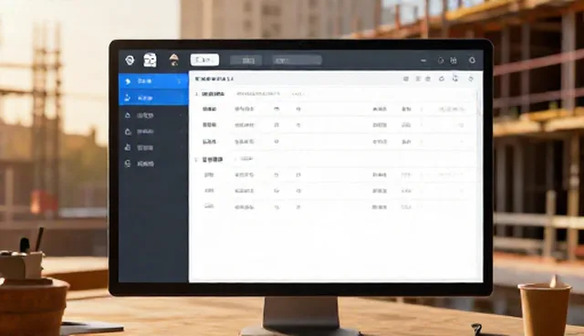Click the list view icon in content header

pyautogui.click(x=418, y=79)
